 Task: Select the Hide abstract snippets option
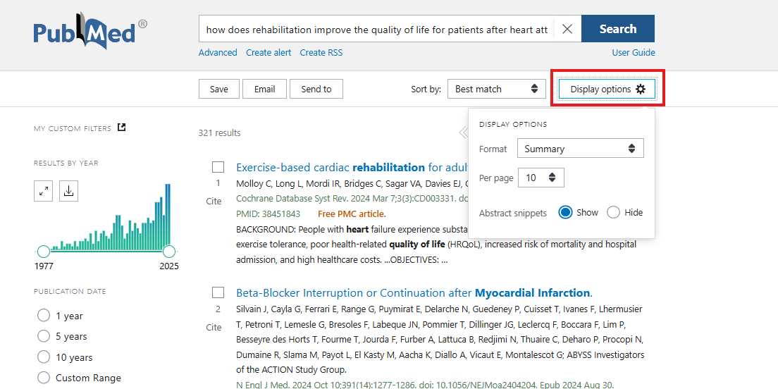[x=613, y=212]
